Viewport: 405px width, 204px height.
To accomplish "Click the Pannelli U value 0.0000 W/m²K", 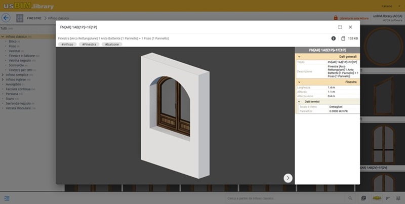I will click(339, 111).
